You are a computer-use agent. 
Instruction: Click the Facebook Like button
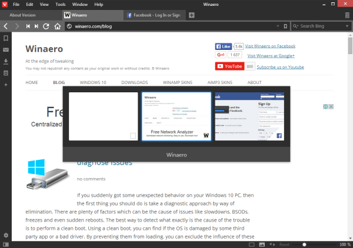coord(224,46)
